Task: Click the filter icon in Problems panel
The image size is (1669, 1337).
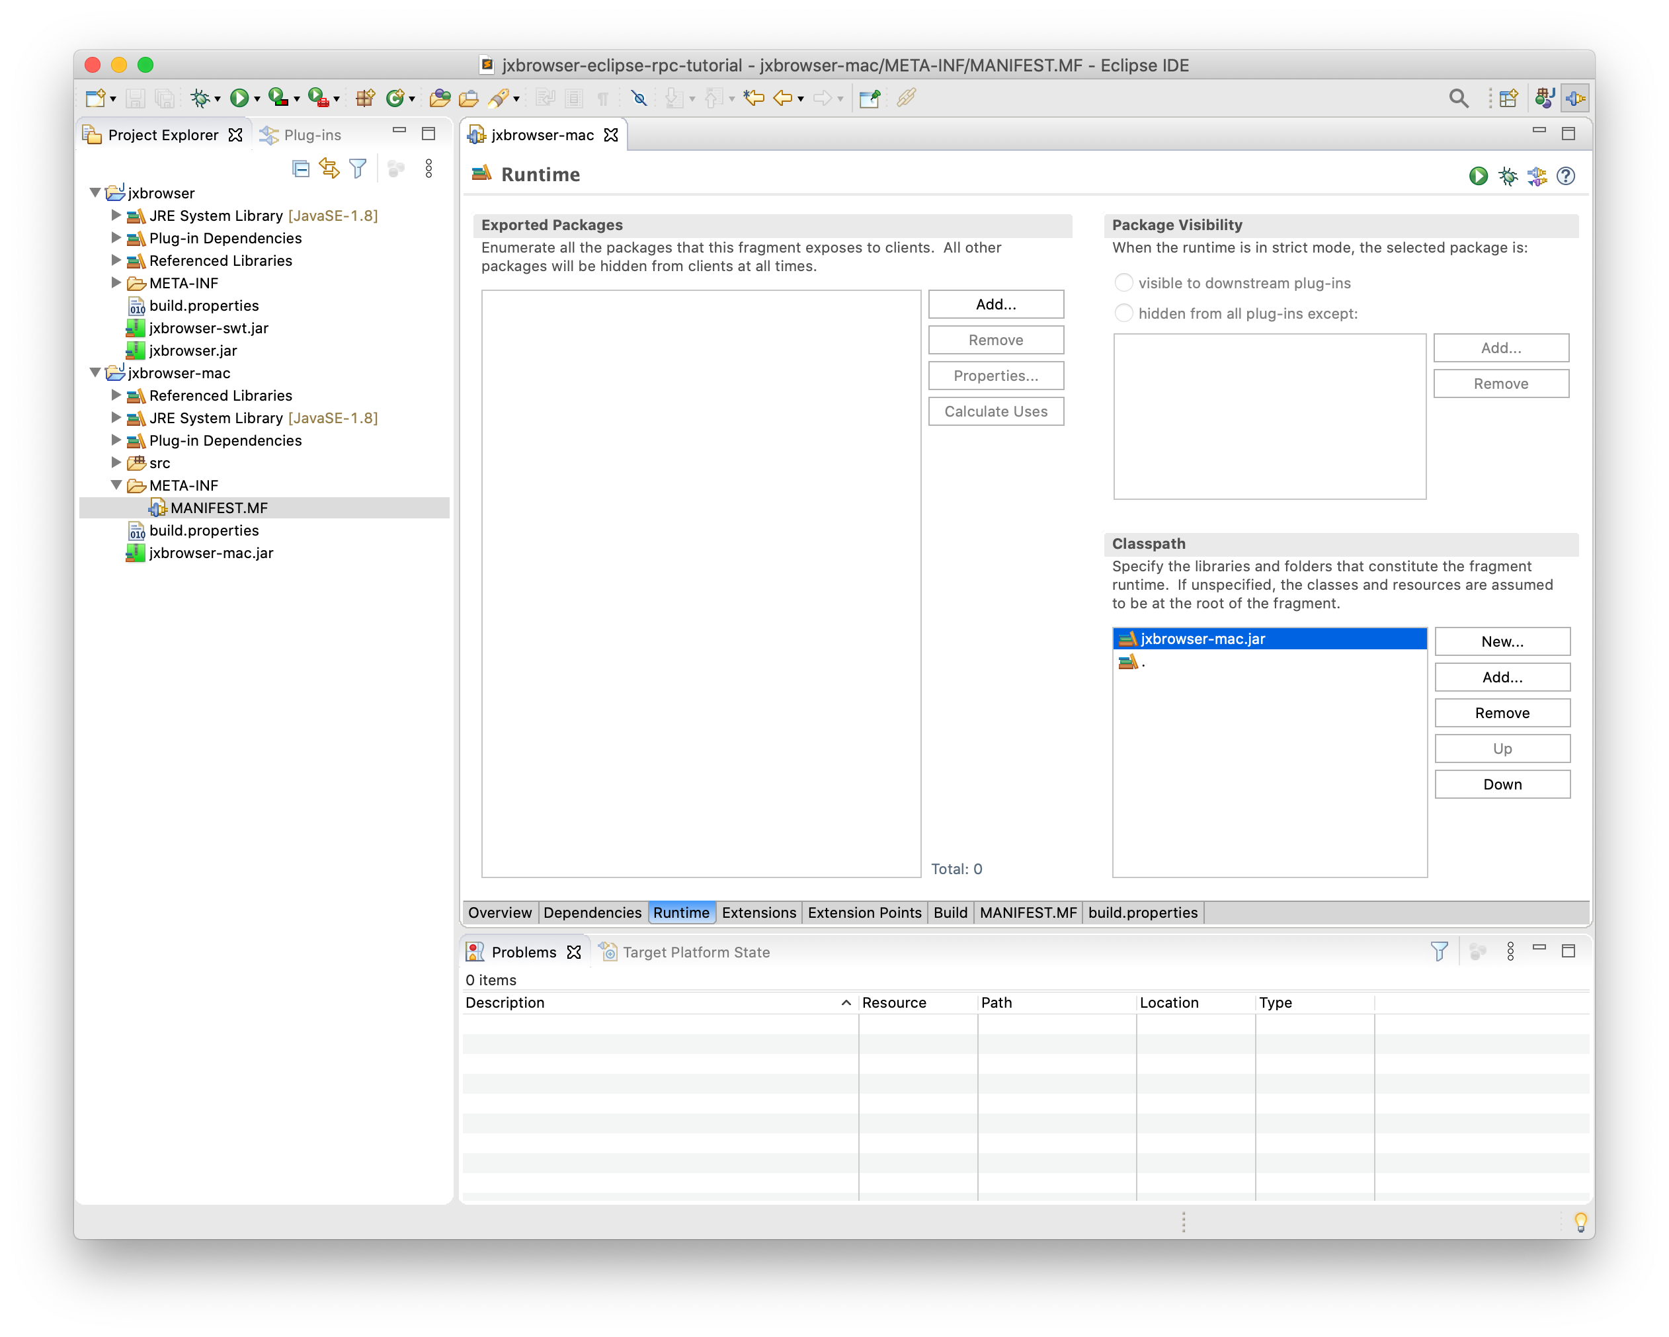Action: point(1444,951)
